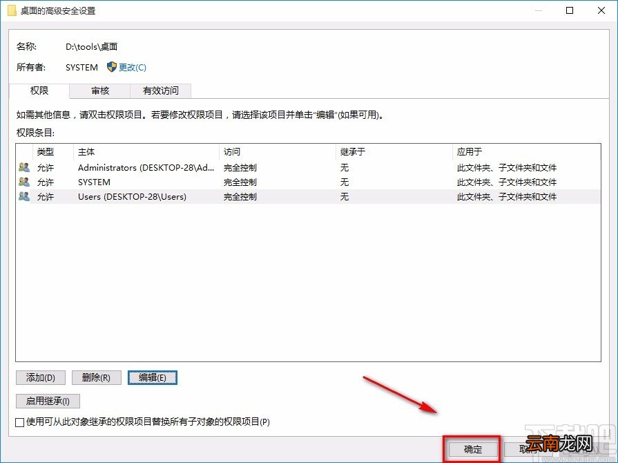Click 完全控制 in the Users row
This screenshot has width=618, height=463.
[240, 196]
